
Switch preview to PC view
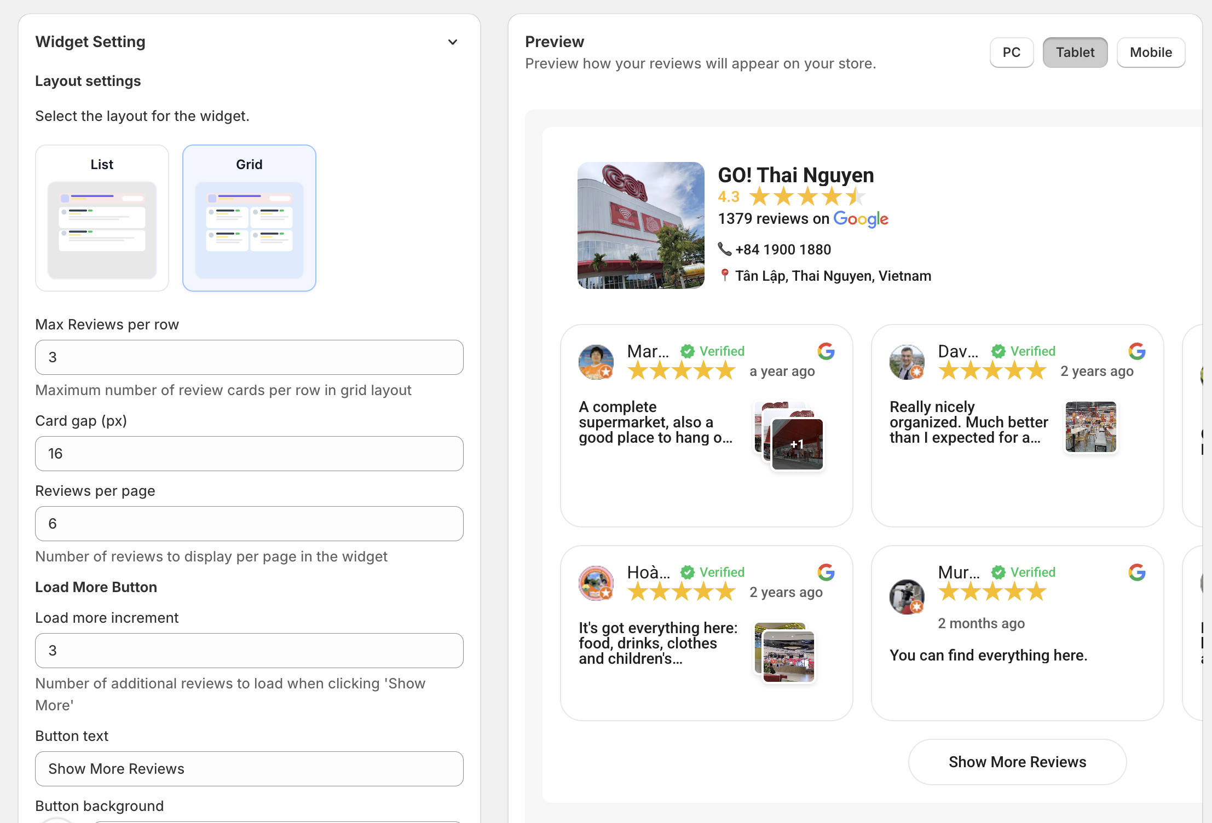(1011, 53)
